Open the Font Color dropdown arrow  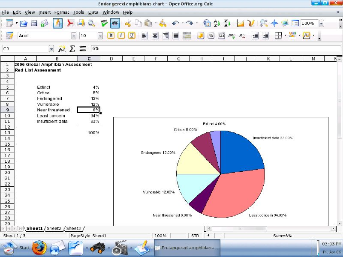tap(314, 36)
